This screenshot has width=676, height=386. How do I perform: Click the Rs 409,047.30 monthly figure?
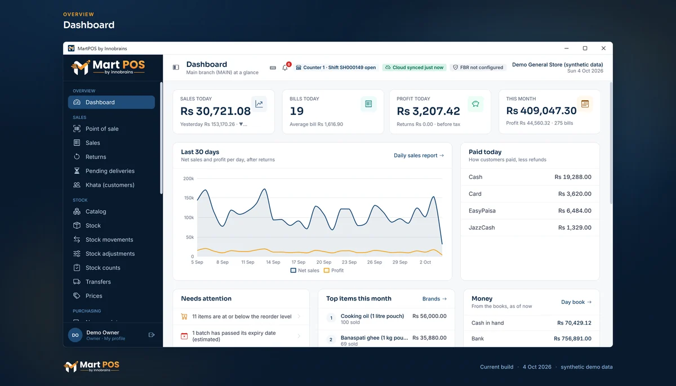click(x=541, y=111)
